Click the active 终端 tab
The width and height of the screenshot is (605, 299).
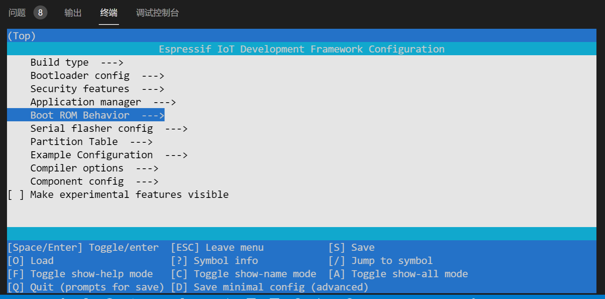[108, 12]
